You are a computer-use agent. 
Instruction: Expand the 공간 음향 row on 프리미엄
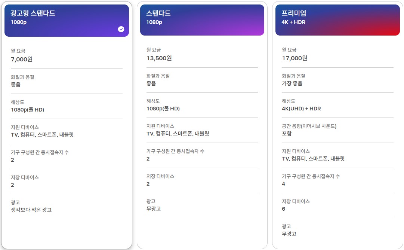point(337,130)
